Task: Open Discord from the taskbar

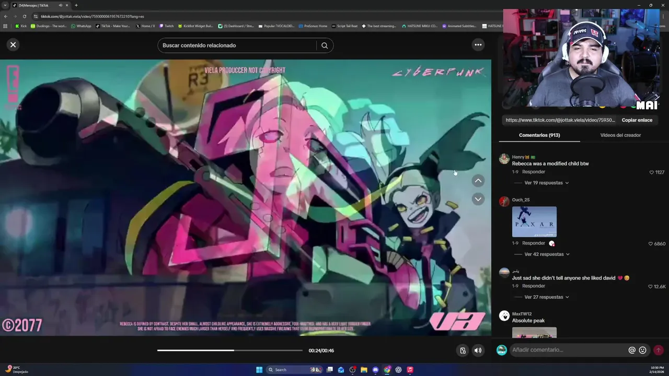Action: pyautogui.click(x=375, y=370)
